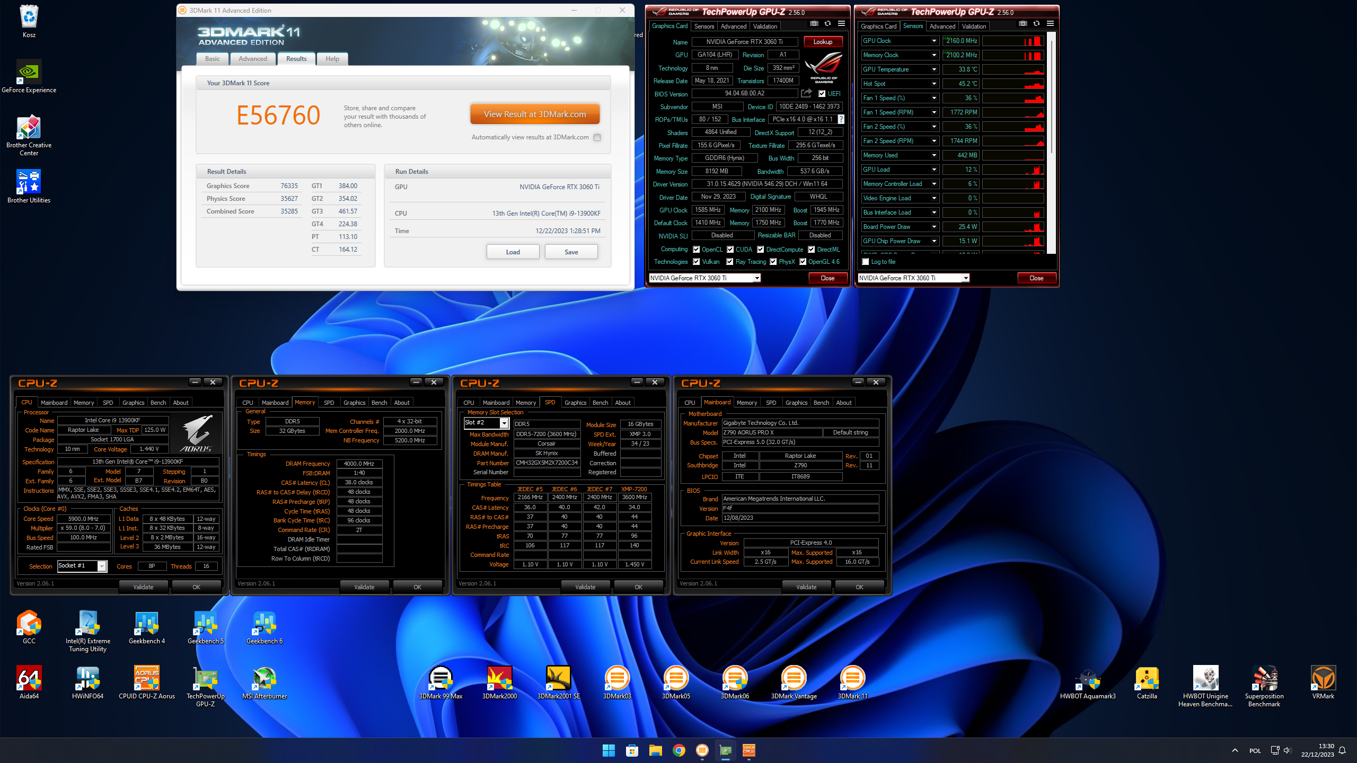Open Windows Start button on taskbar
The width and height of the screenshot is (1357, 763).
609,750
